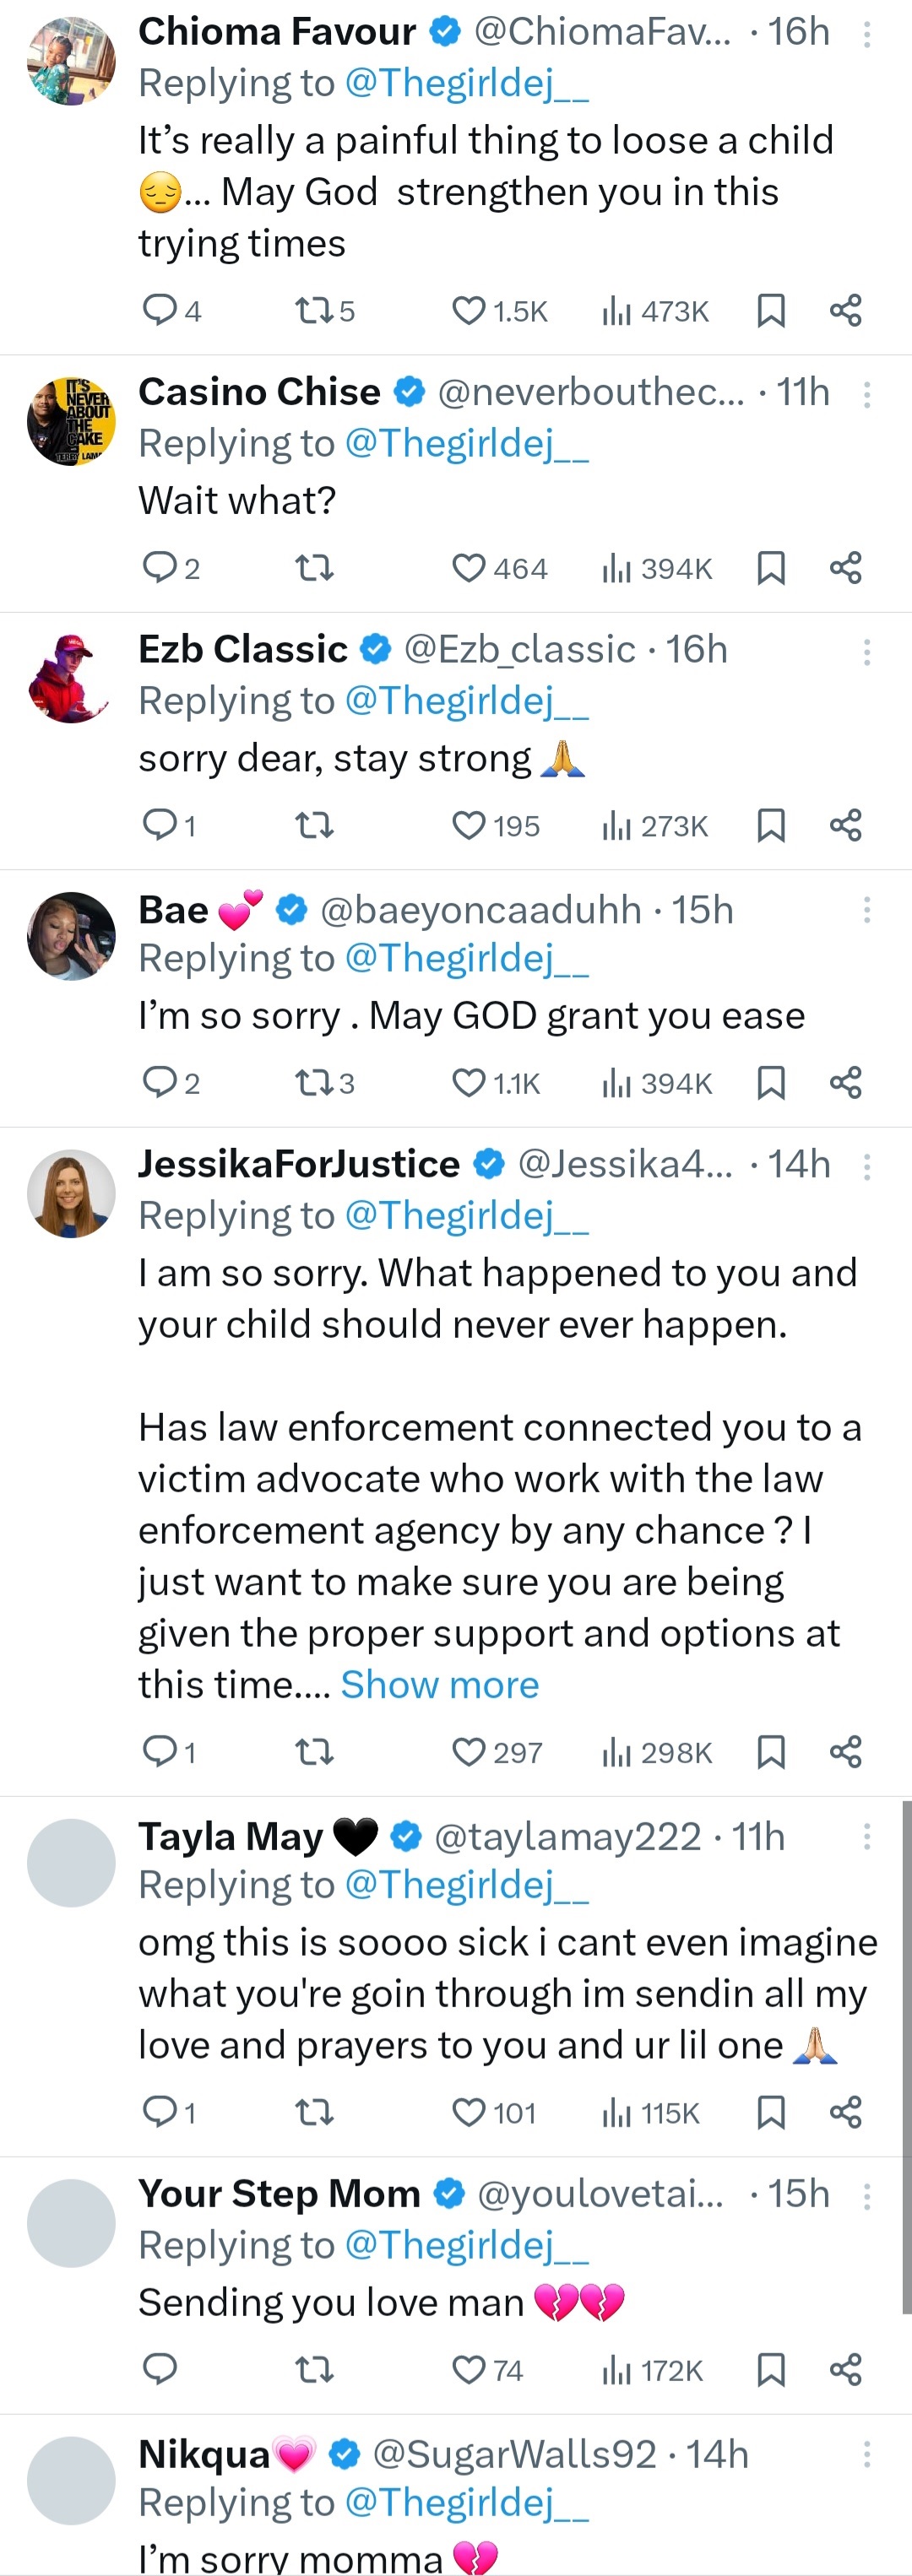Reply to Casino Chise's comment
Viewport: 912px width, 2576px height.
pos(160,568)
